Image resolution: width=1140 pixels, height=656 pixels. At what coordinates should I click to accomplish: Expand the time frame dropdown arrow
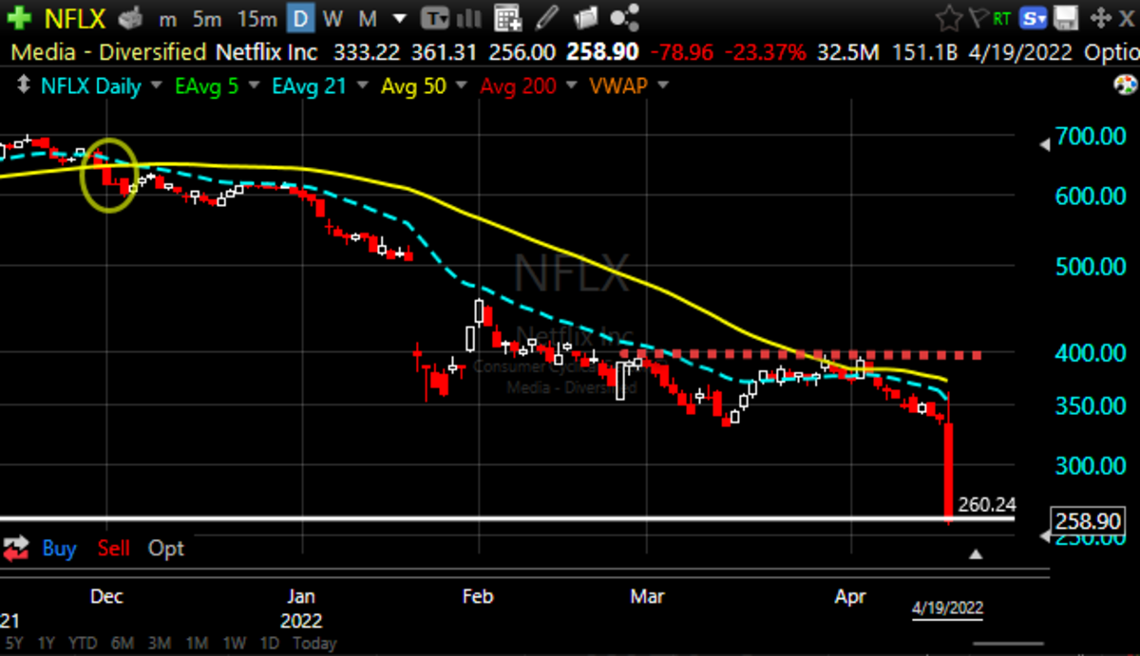[400, 17]
